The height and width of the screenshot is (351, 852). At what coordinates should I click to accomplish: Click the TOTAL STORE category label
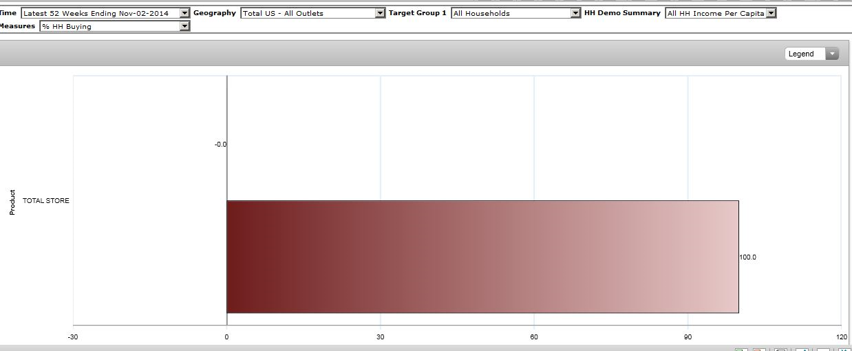coord(46,201)
